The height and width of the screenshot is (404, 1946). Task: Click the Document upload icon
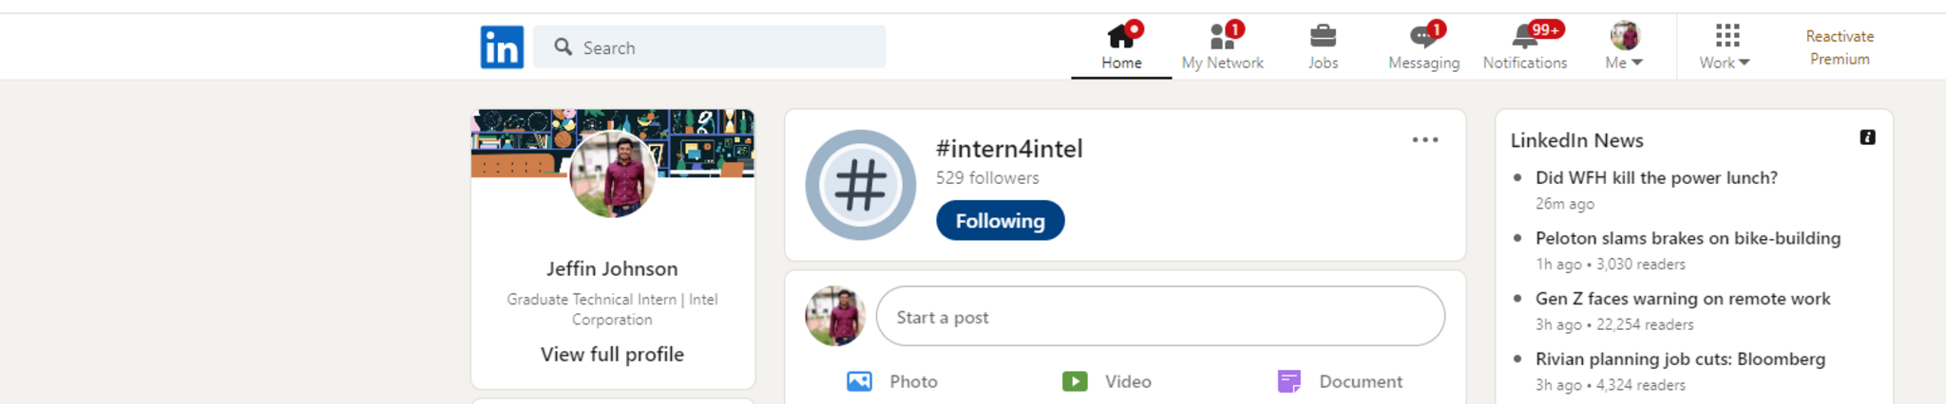click(x=1289, y=381)
